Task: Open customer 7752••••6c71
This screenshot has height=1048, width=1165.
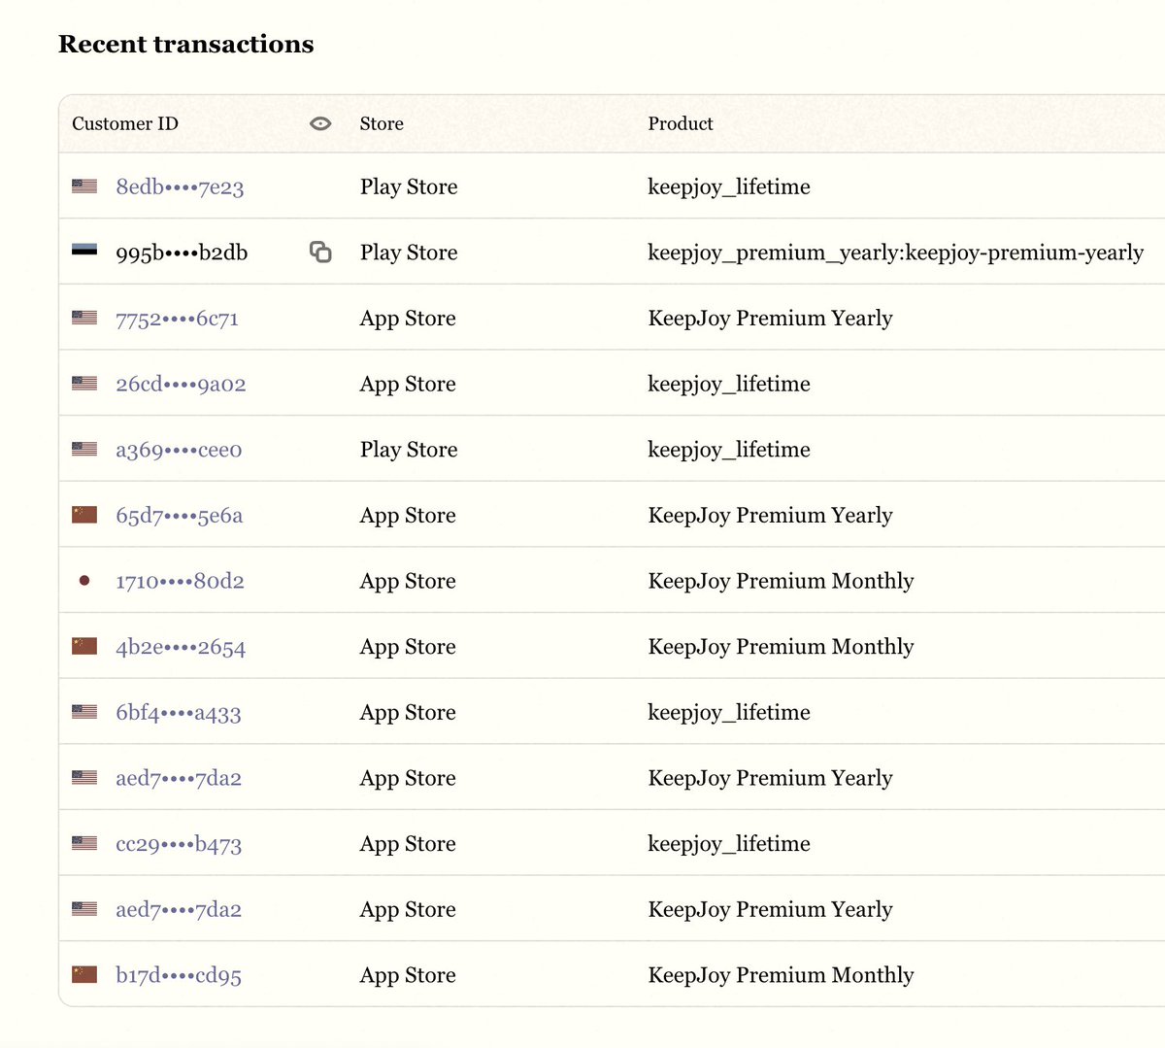Action: 177,319
